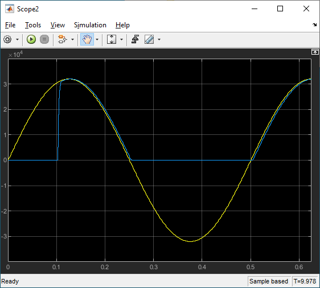Screen dimensions: 320x288
Task: Expand the Scale axes dropdown arrow
Action: tap(121, 40)
